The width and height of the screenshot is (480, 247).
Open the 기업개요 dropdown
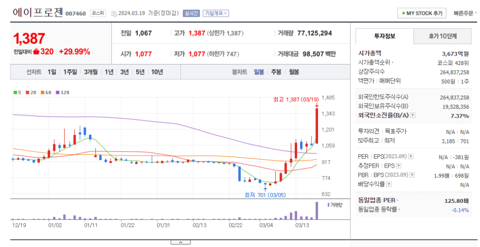point(216,13)
